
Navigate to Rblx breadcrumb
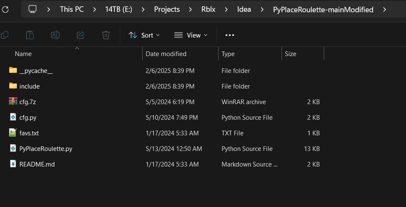pos(208,10)
